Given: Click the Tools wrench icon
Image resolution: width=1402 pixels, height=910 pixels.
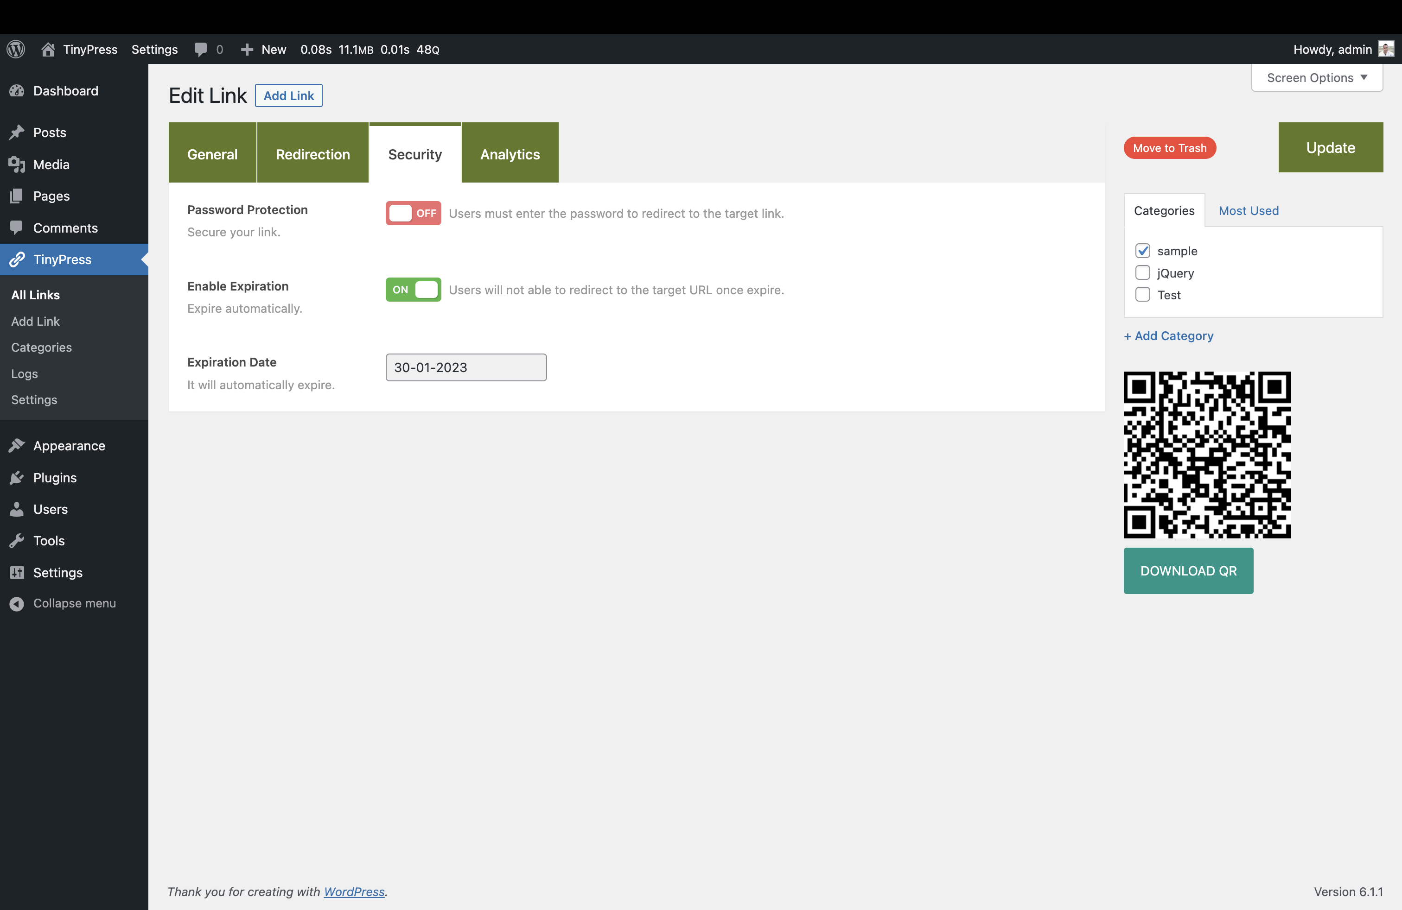Looking at the screenshot, I should [17, 540].
